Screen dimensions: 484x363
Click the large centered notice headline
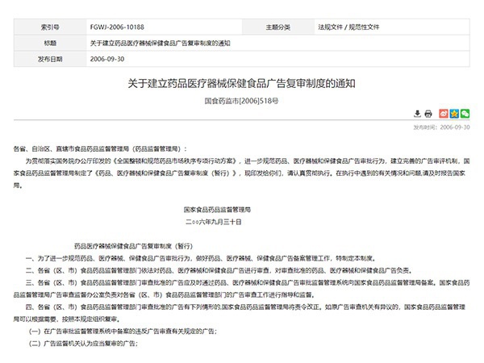coord(242,83)
